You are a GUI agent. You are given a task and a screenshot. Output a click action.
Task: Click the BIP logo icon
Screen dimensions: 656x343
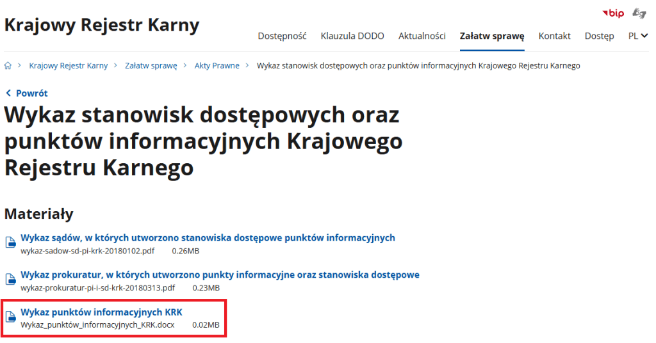613,13
